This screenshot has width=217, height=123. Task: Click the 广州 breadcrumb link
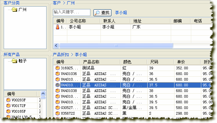tap(71, 3)
